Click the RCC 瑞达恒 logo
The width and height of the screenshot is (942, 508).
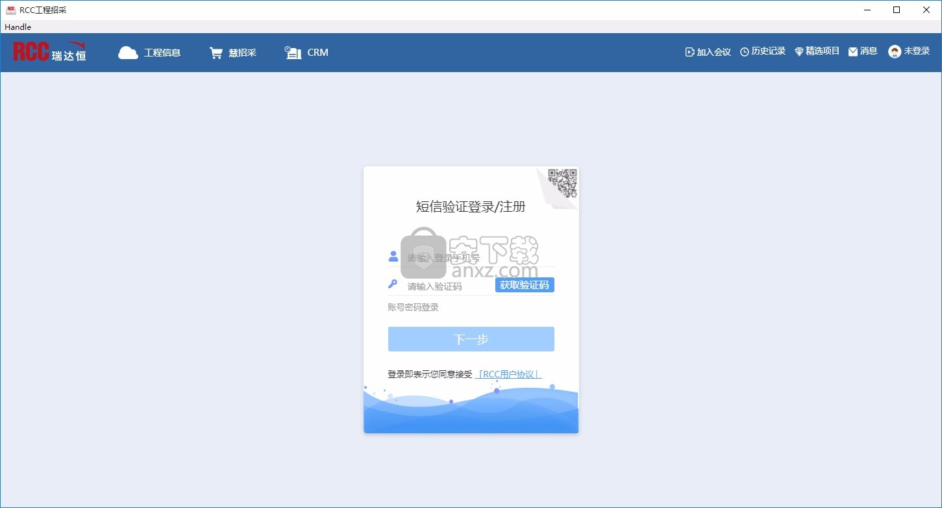[x=49, y=52]
